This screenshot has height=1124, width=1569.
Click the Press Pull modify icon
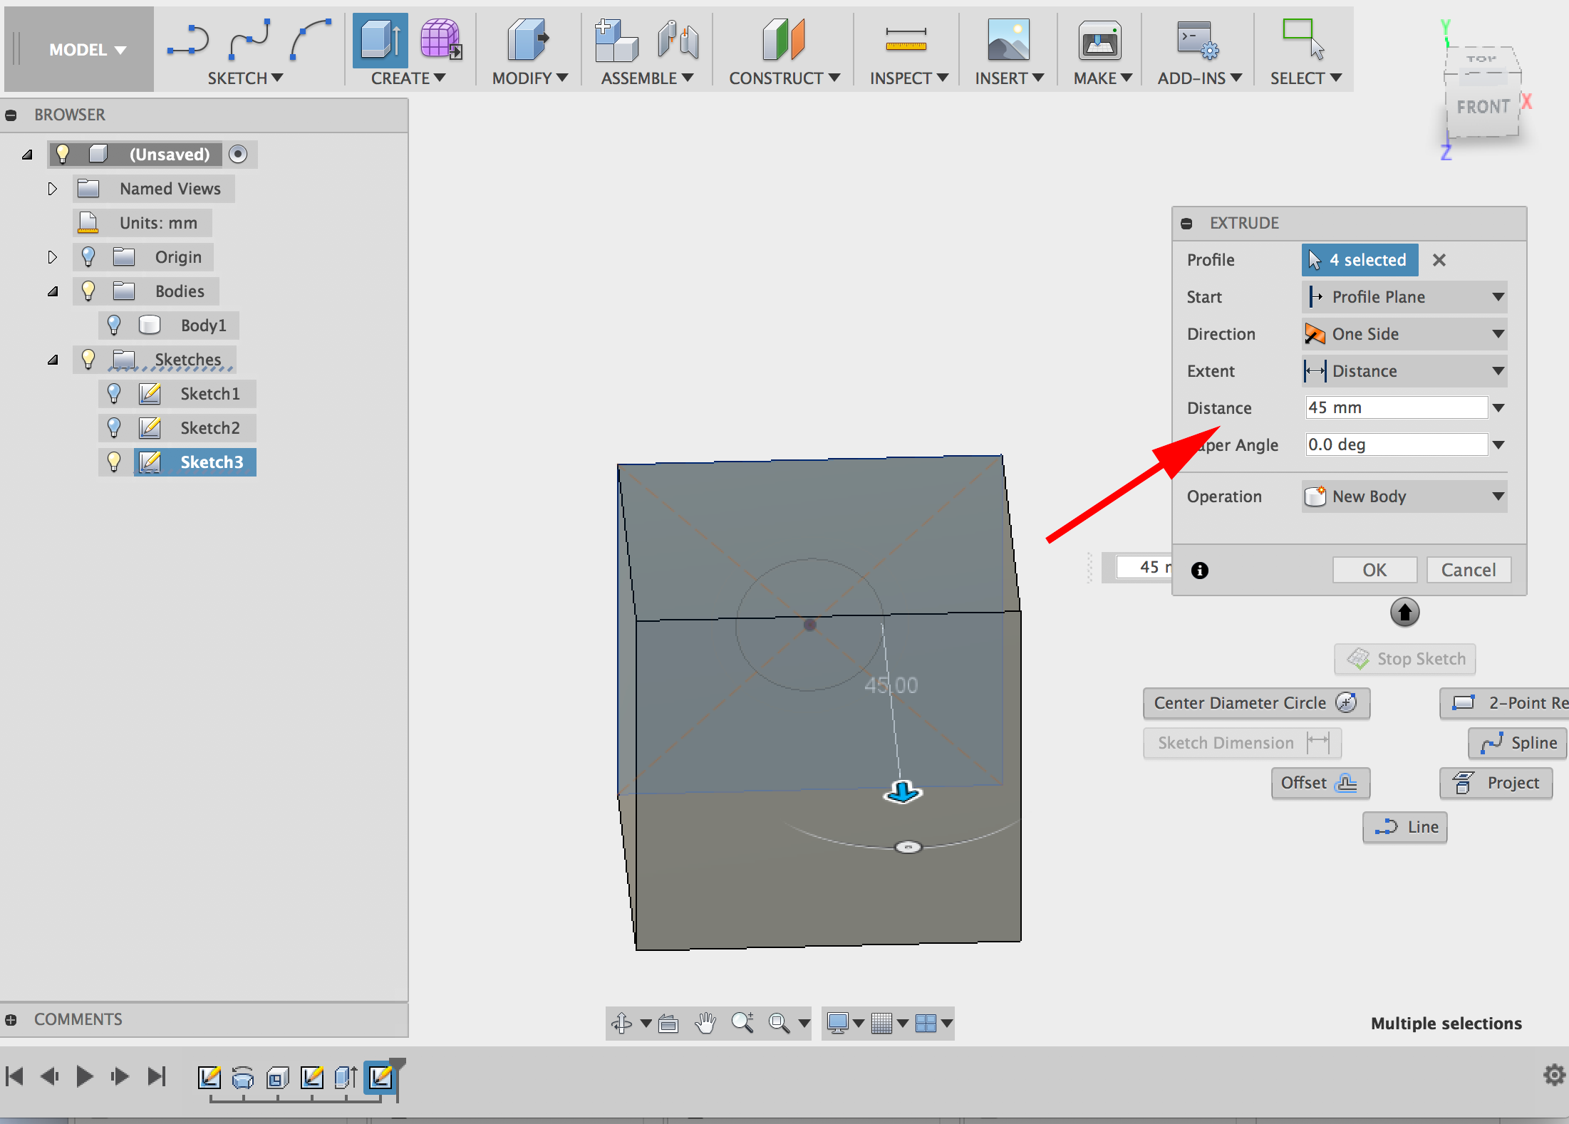click(x=529, y=39)
